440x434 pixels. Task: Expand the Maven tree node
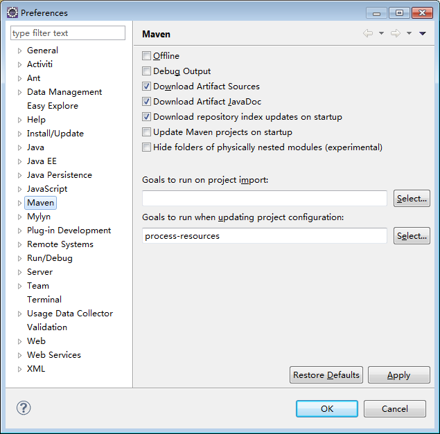pos(19,203)
